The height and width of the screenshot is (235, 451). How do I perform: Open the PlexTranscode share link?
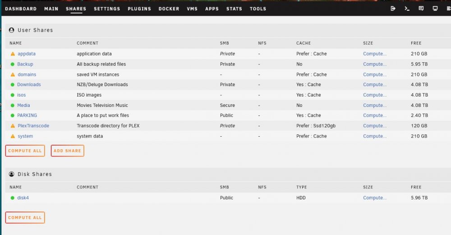pos(33,126)
